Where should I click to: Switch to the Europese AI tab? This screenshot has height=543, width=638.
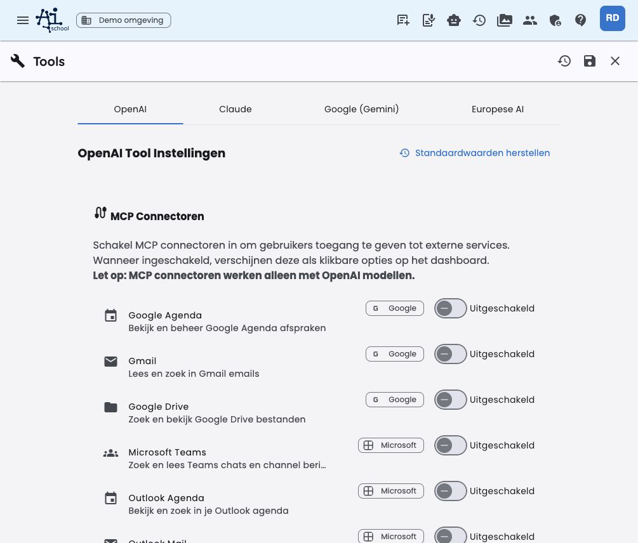pyautogui.click(x=498, y=109)
